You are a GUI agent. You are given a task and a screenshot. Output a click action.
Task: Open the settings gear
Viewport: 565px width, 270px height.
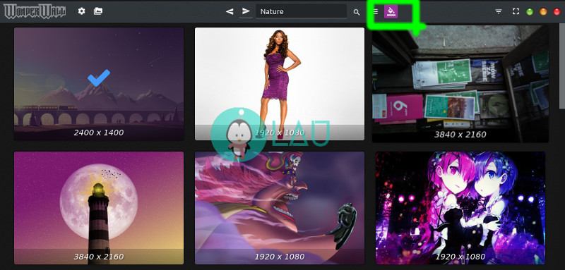pyautogui.click(x=81, y=11)
